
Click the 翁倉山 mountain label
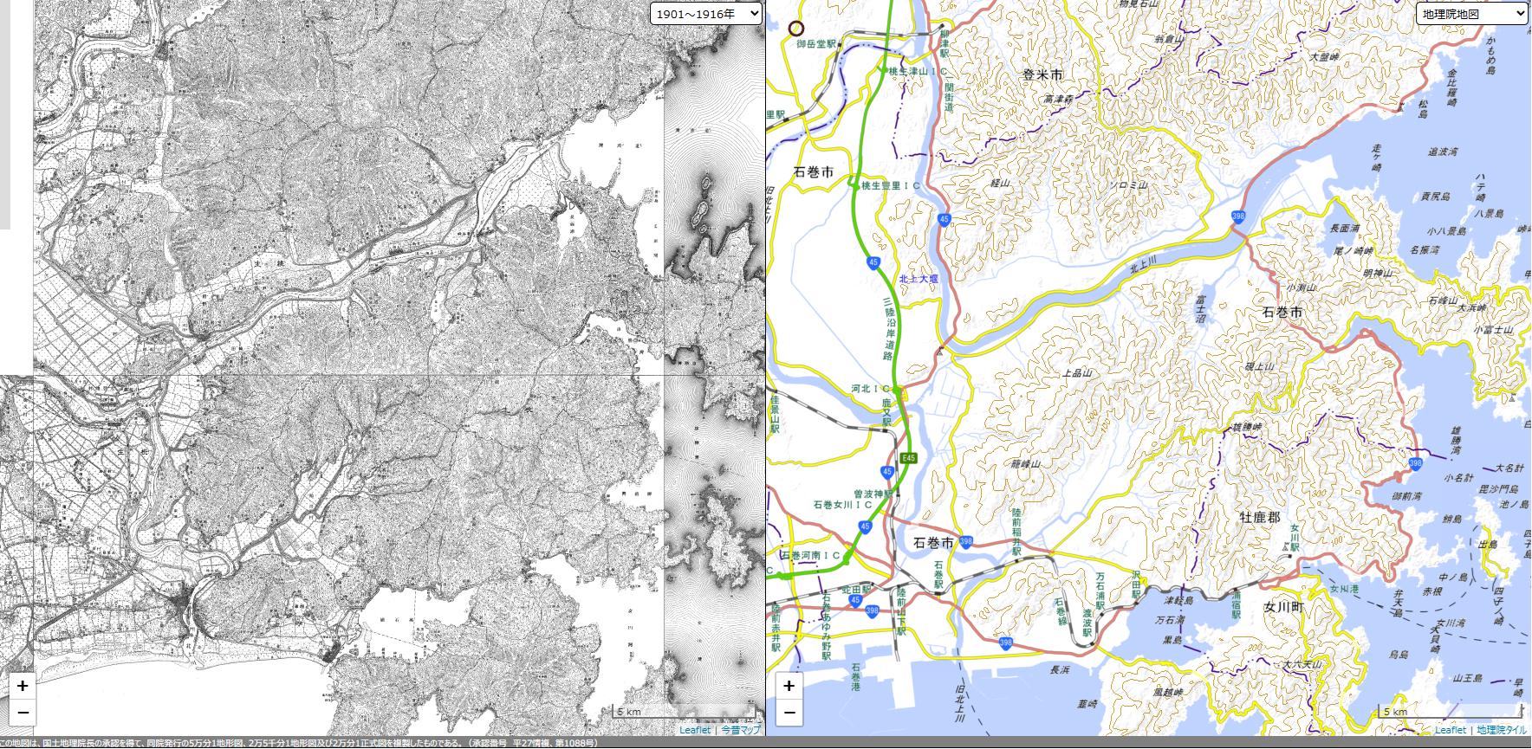[x=1169, y=39]
